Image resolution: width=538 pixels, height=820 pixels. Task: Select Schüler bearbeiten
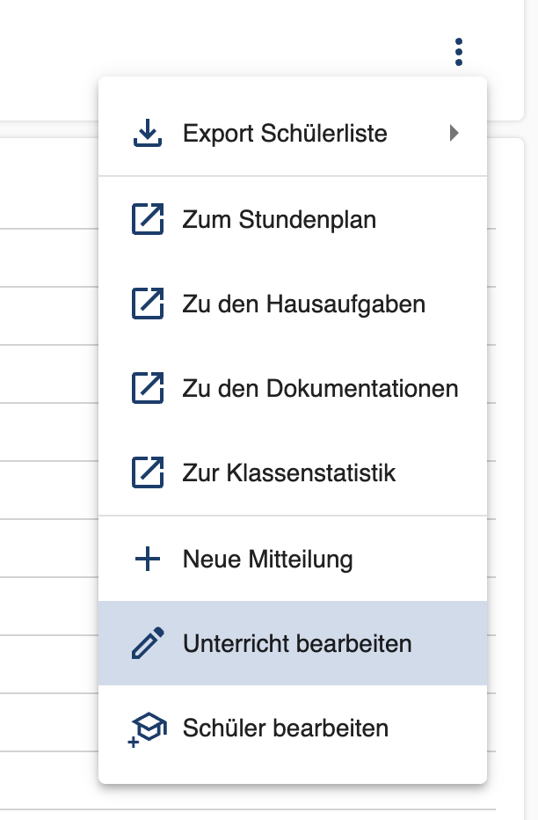coord(286,728)
